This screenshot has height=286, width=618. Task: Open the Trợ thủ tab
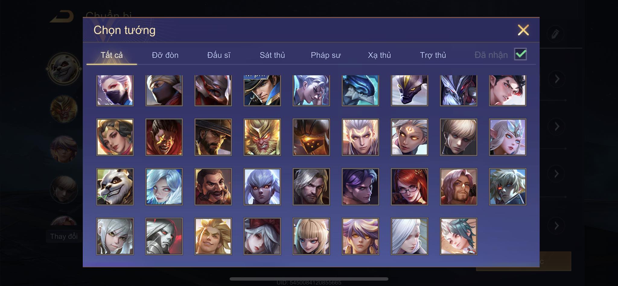433,55
